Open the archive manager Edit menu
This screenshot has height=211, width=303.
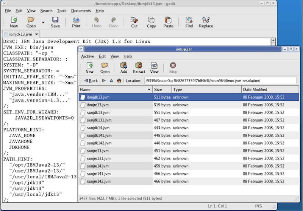click(x=102, y=56)
